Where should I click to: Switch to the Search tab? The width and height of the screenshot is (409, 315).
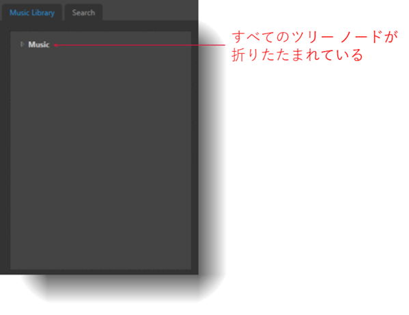click(x=83, y=12)
